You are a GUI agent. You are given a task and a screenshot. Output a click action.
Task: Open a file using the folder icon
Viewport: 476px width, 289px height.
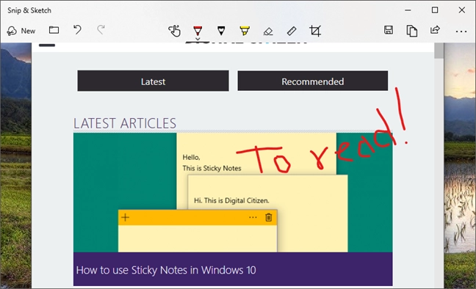[54, 30]
